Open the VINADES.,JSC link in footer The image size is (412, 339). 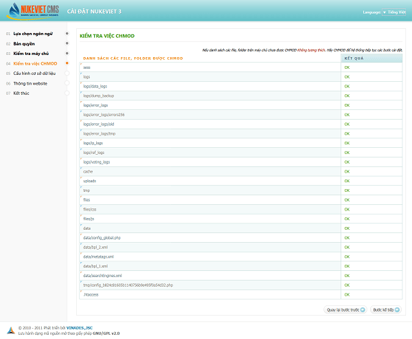(x=81, y=327)
